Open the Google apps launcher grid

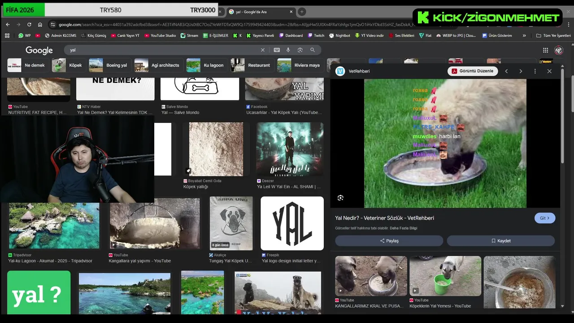(x=545, y=50)
